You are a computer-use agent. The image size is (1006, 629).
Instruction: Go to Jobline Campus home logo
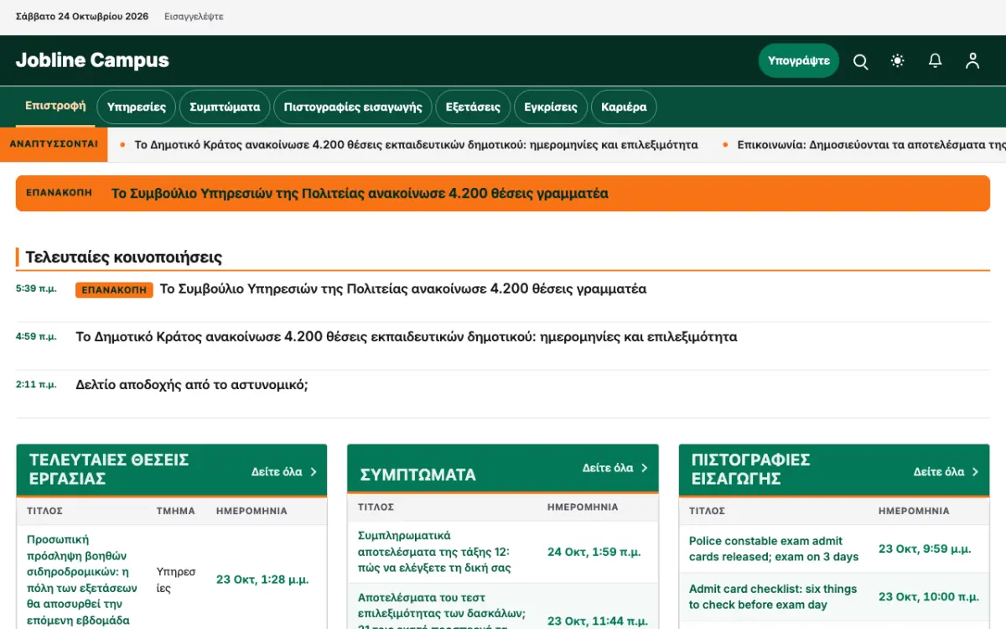(x=92, y=60)
